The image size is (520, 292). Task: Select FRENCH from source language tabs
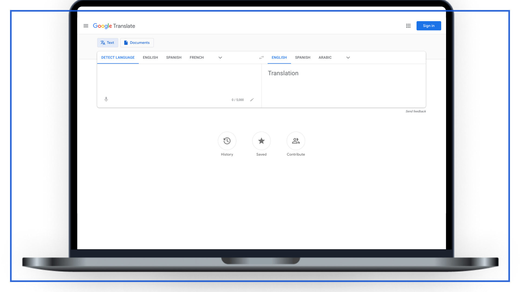196,57
